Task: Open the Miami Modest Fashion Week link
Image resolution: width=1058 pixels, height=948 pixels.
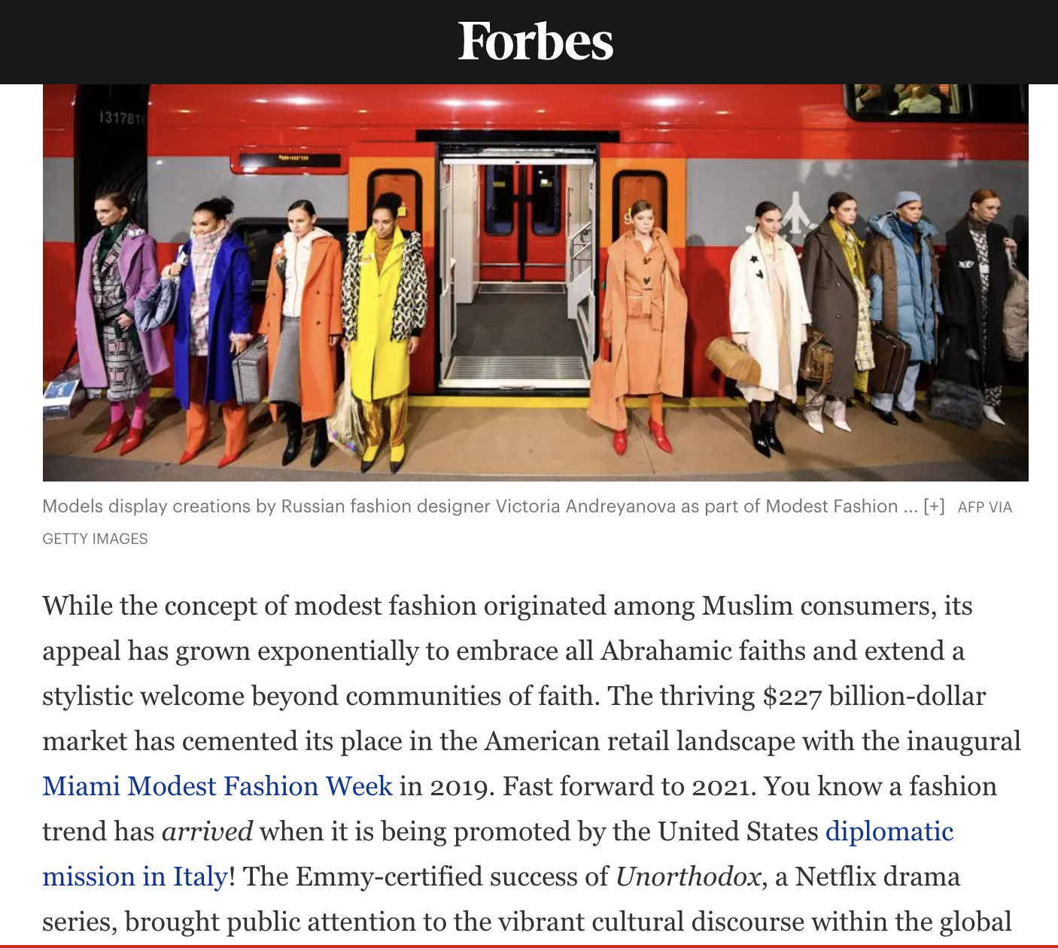Action: coord(217,786)
